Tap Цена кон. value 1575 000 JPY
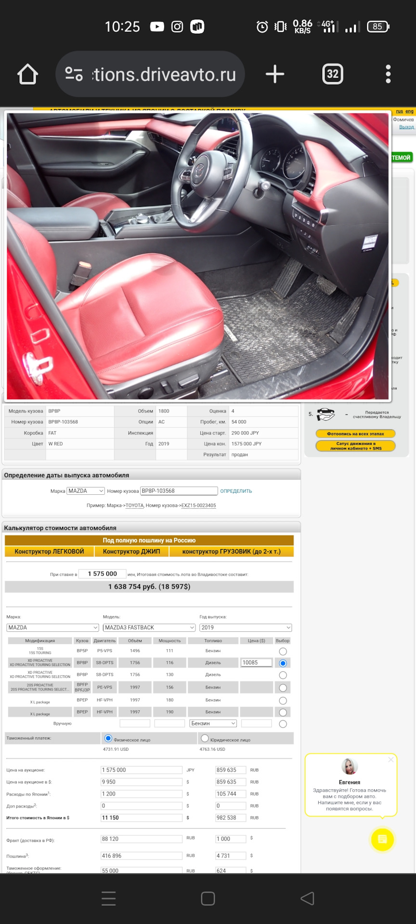The image size is (416, 924). (x=247, y=444)
